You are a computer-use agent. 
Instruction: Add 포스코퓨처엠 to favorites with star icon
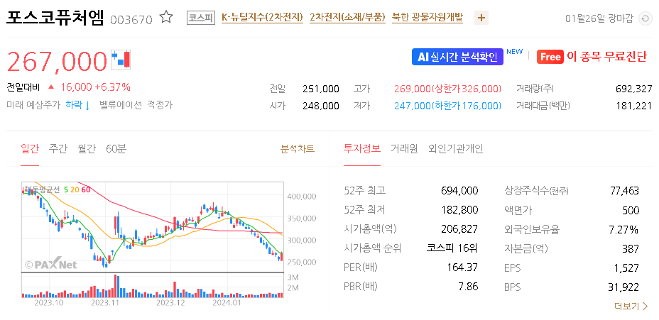pos(166,18)
